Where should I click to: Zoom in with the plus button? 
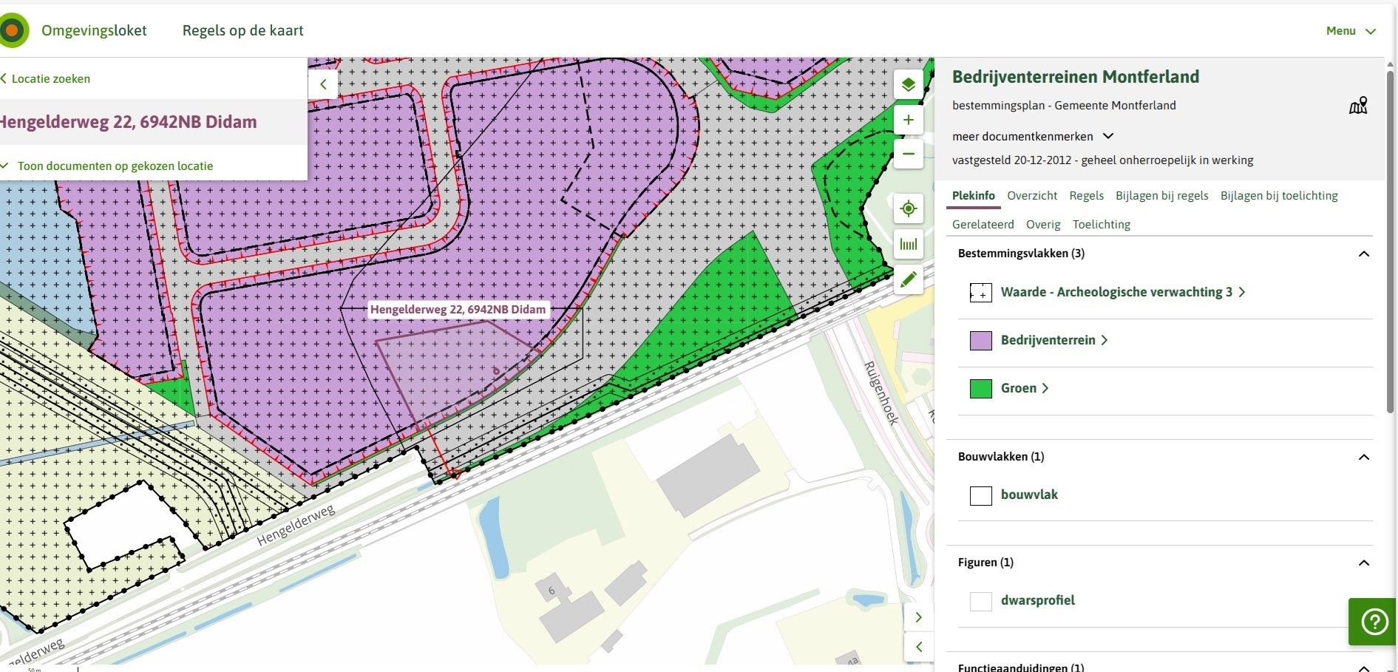[x=909, y=120]
